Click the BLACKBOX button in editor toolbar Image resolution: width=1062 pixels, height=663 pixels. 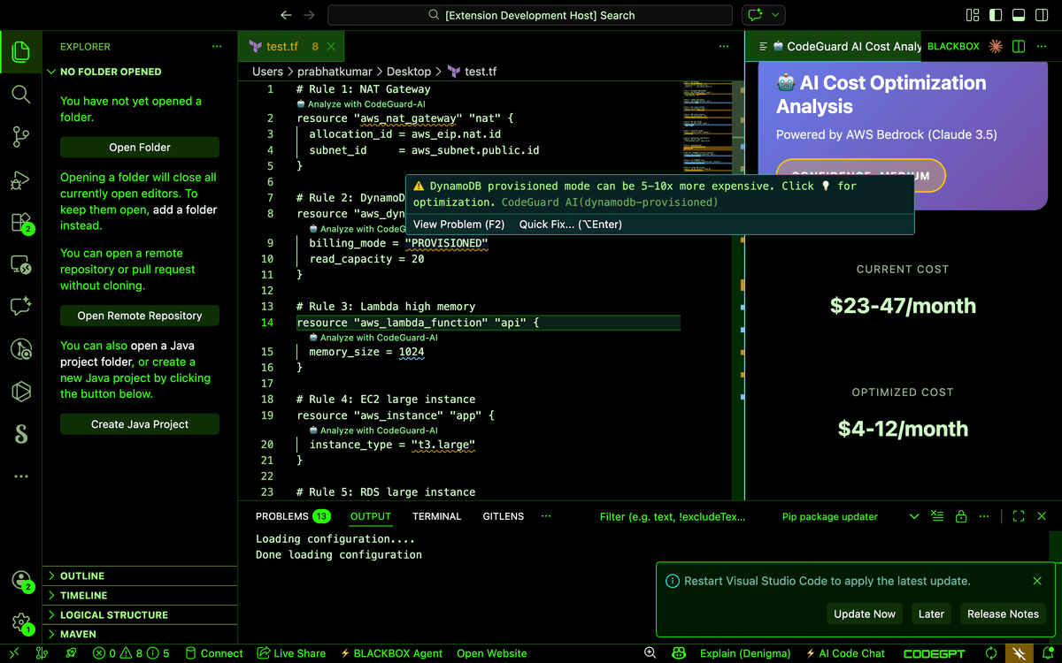click(953, 46)
